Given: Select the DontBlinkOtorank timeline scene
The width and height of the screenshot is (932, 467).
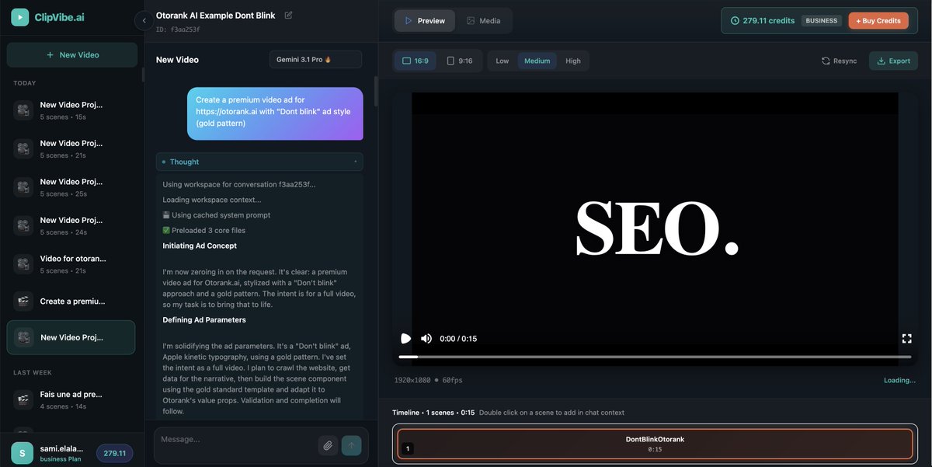Looking at the screenshot, I should 655,444.
